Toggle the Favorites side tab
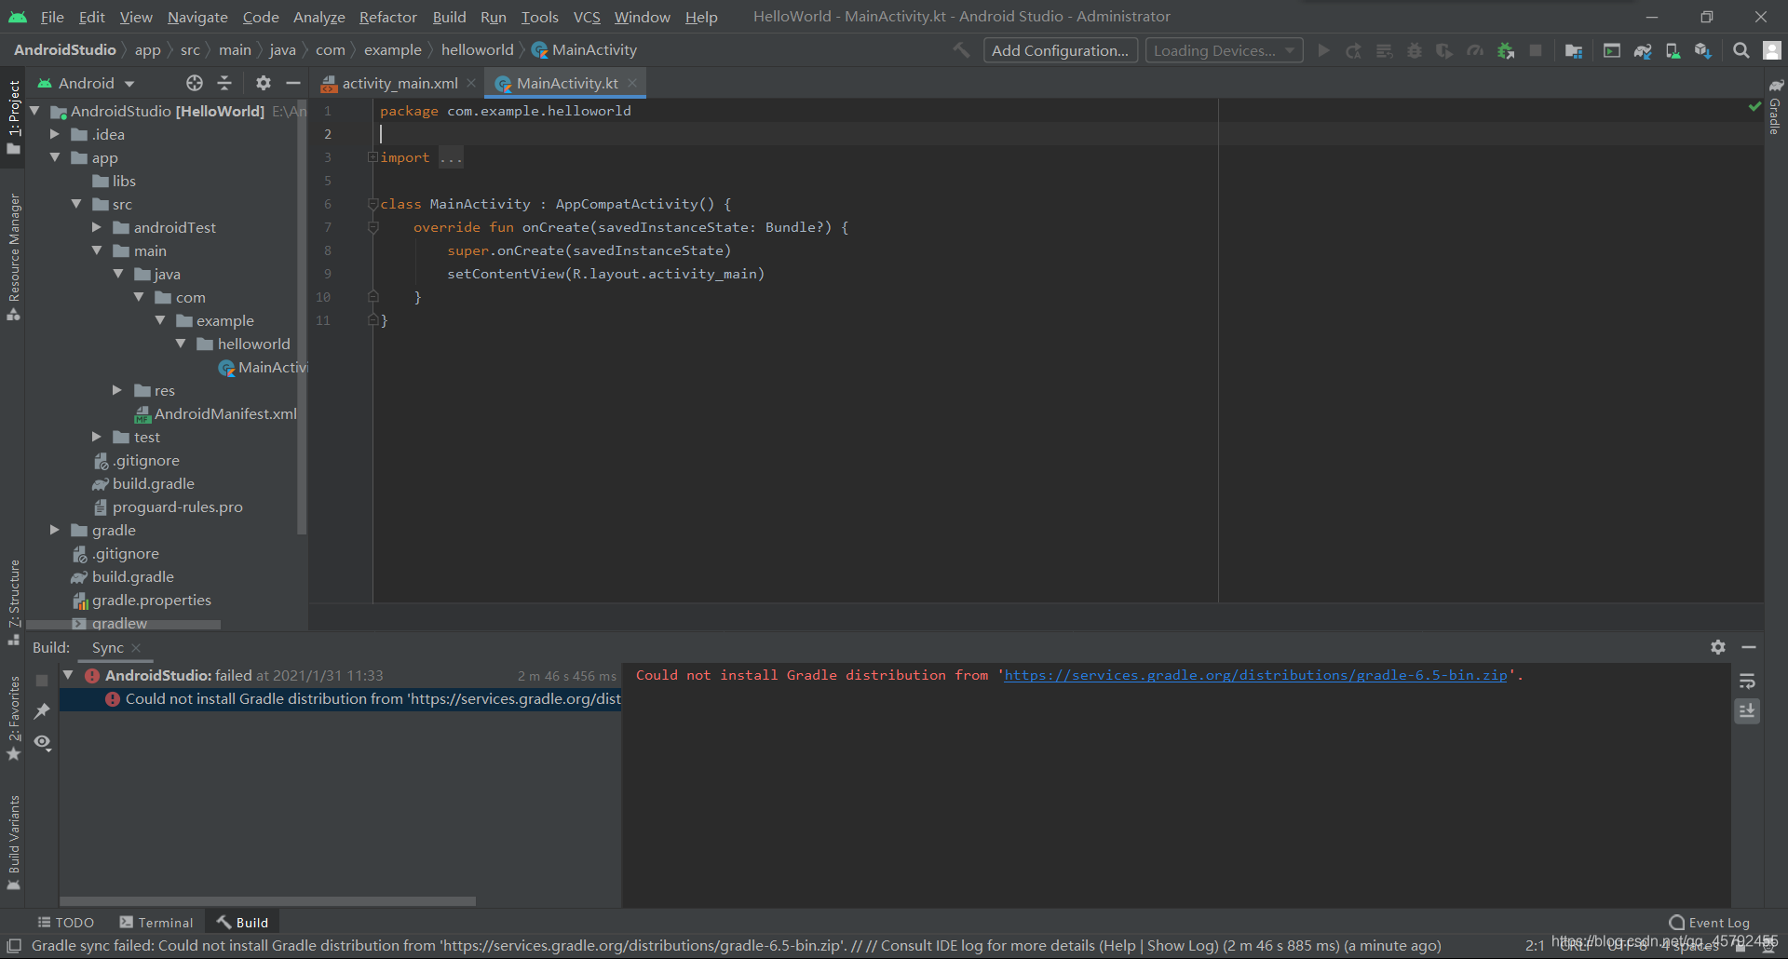The width and height of the screenshot is (1788, 959). (x=13, y=718)
